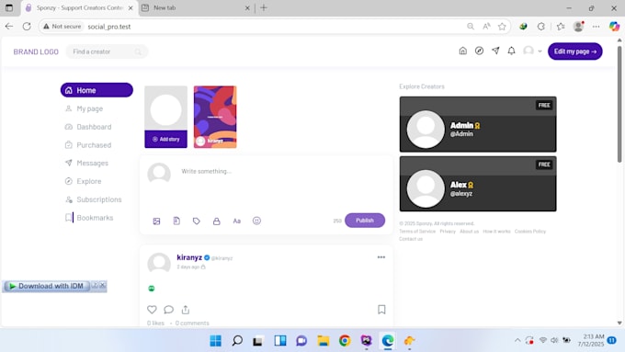Viewport: 625px width, 352px height.
Task: Click Edit my page button
Action: tap(575, 51)
